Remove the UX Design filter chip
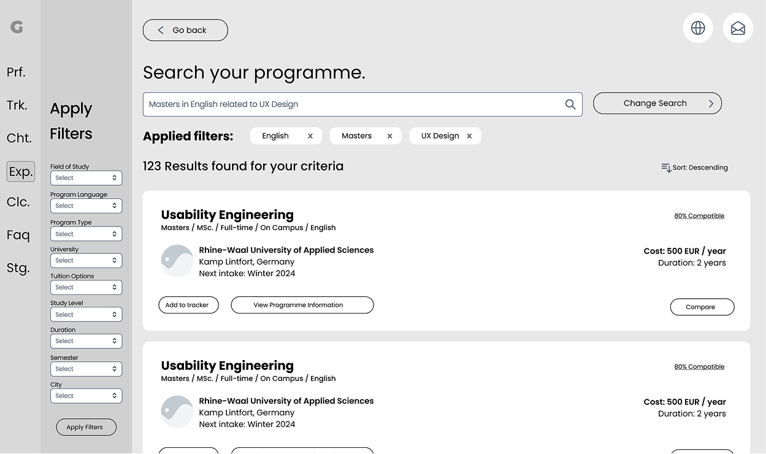Screen dimensions: 766x454 [469, 136]
